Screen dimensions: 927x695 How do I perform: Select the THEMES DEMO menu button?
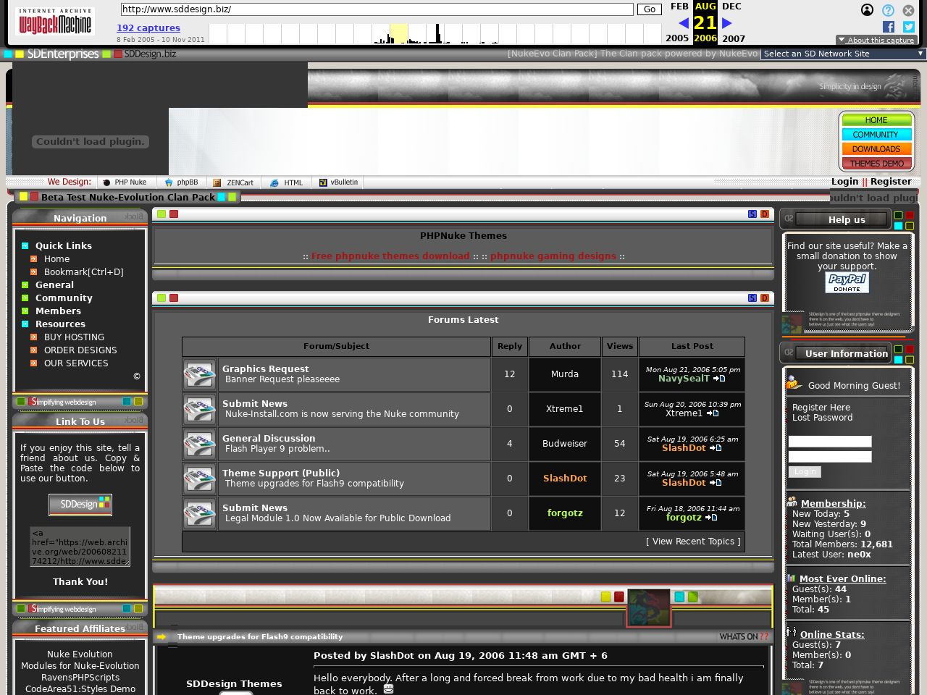tap(876, 164)
